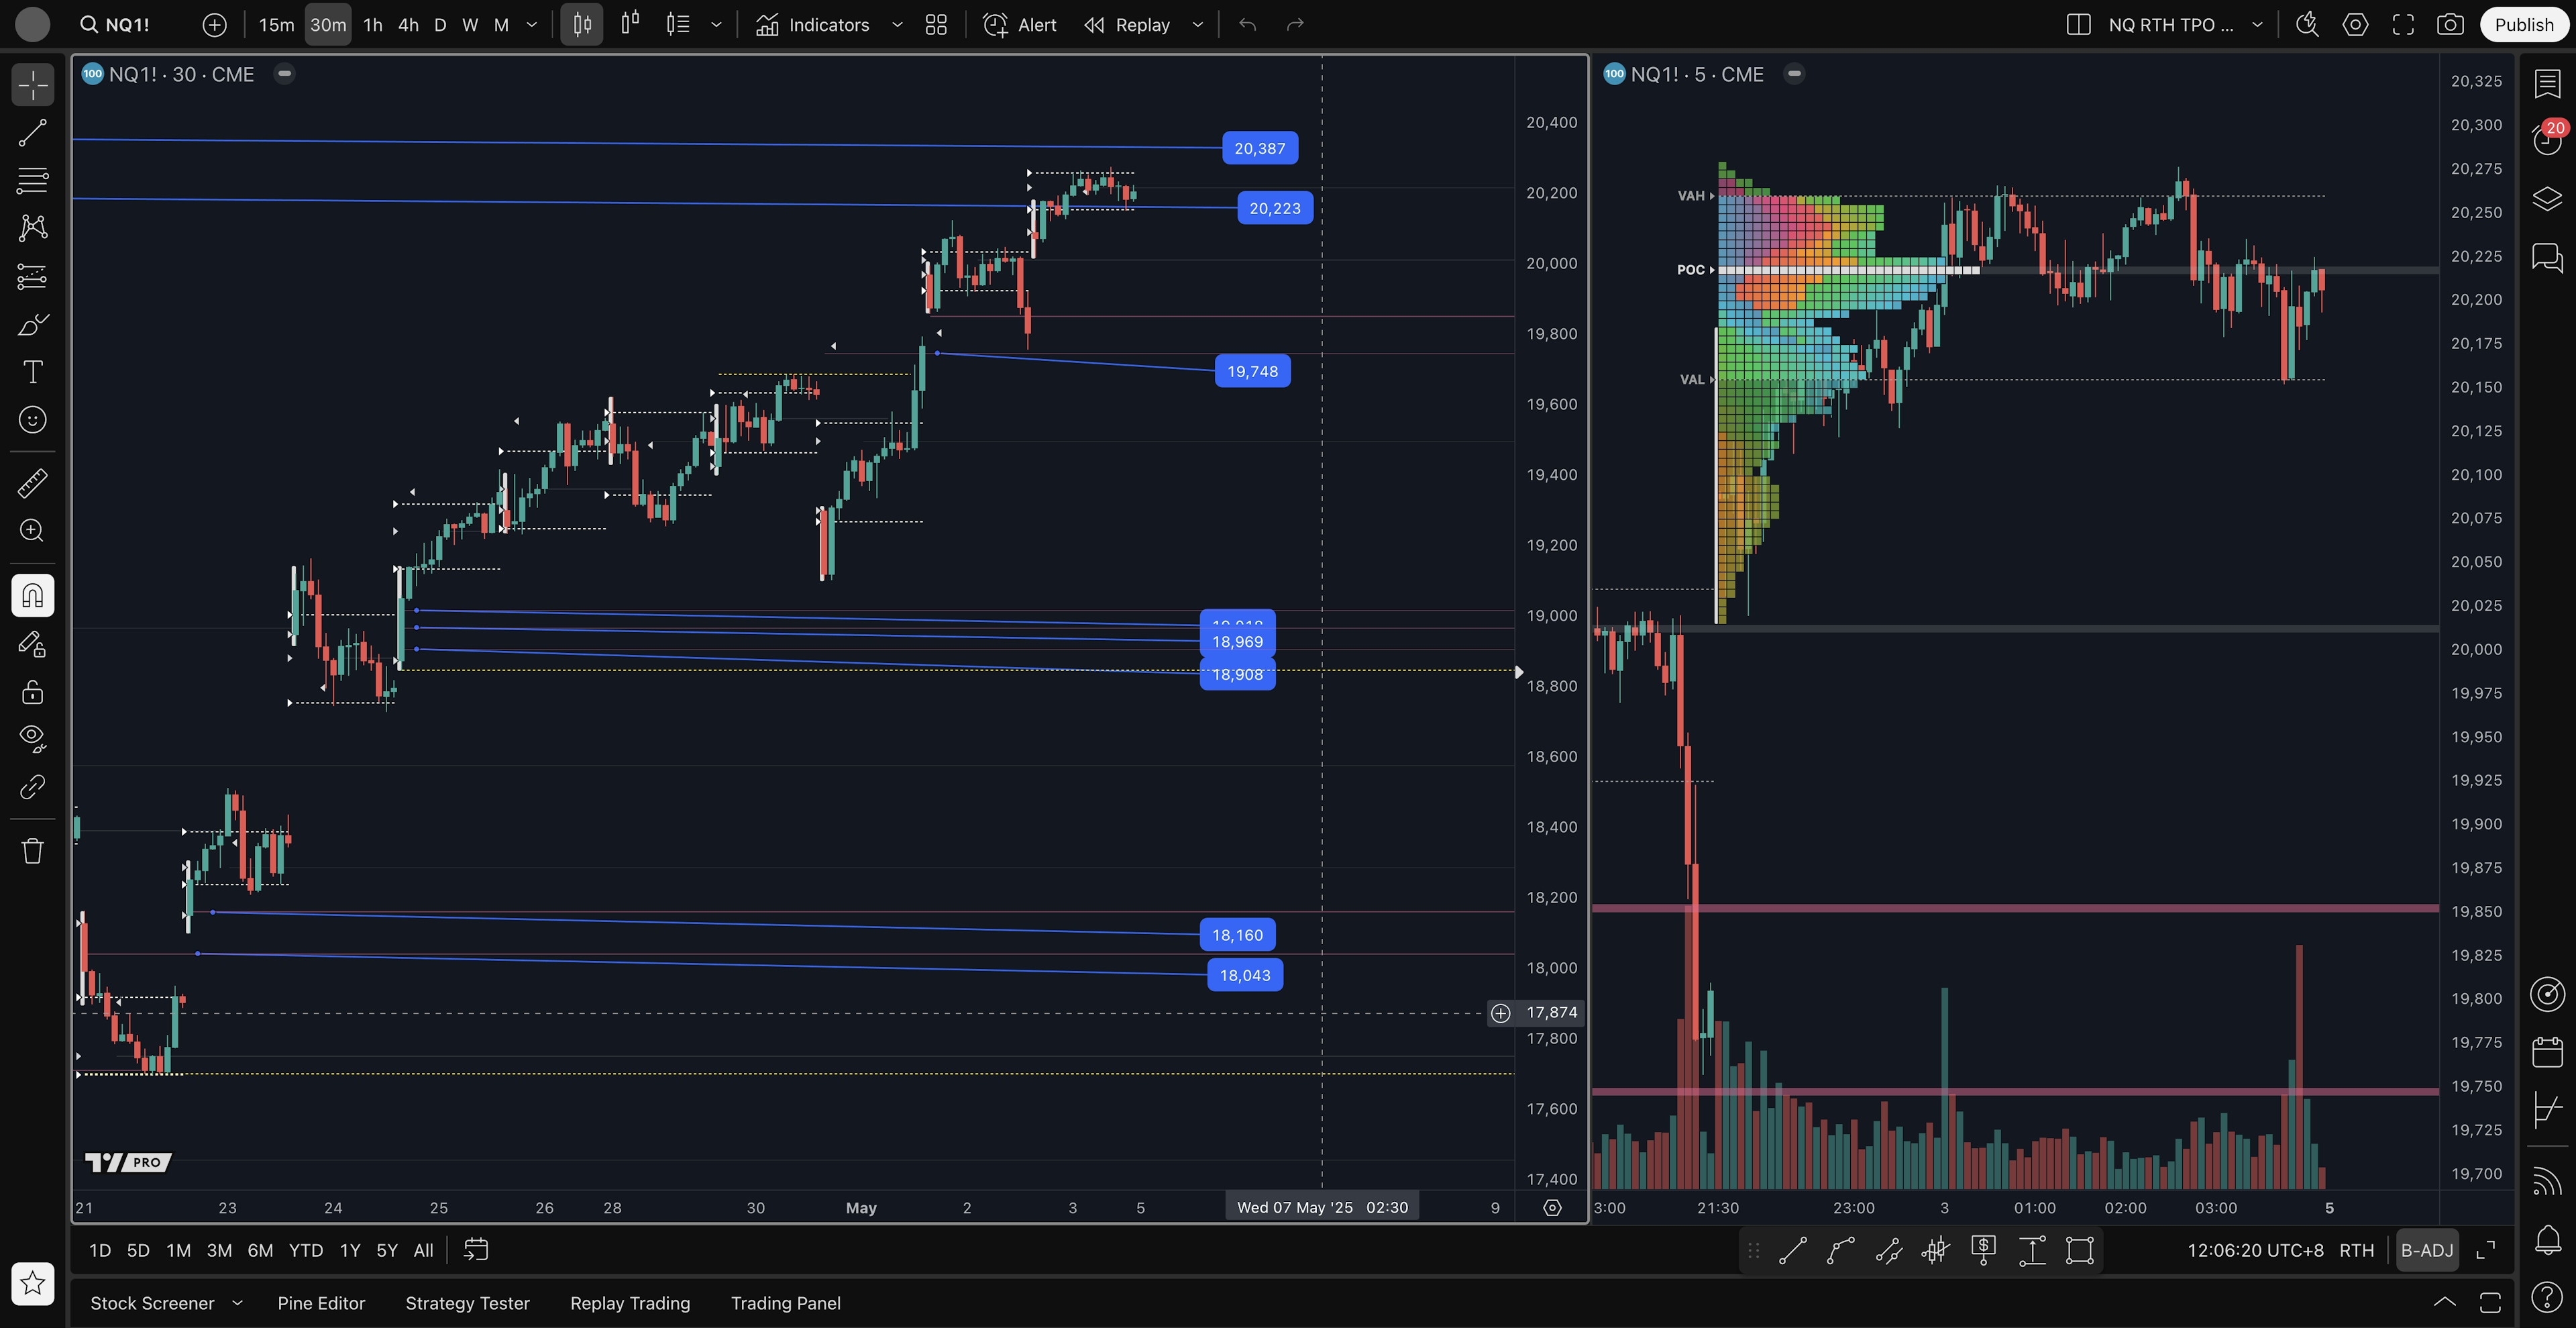Click the NQ1! symbol search field
Viewport: 2576px width, 1328px height.
(x=127, y=25)
